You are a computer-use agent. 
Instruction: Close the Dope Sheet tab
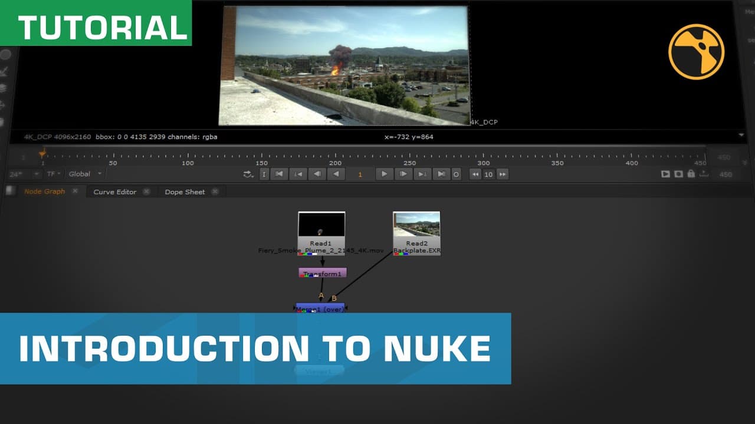point(215,192)
